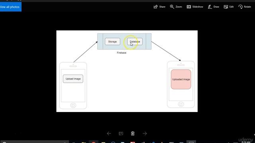Screen dimensions: 255x143
Task: Click the Storage box in the diagram
Action: pos(112,41)
